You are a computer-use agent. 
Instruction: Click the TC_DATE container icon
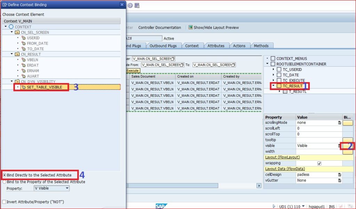(279, 75)
